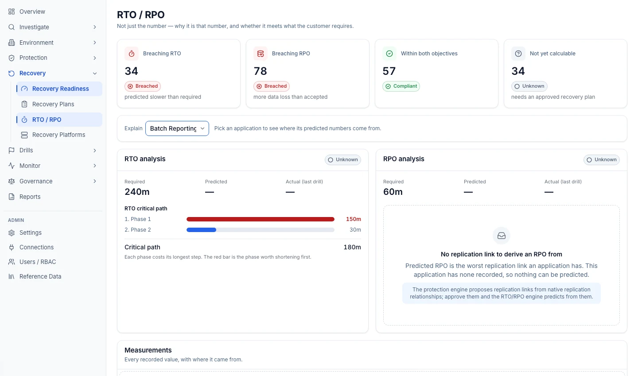Open the Reports page
Screen dimensions: 638x376
click(53, 197)
